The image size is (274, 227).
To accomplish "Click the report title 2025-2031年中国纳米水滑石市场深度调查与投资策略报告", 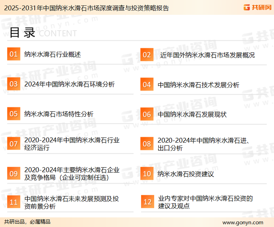I will point(87,8).
